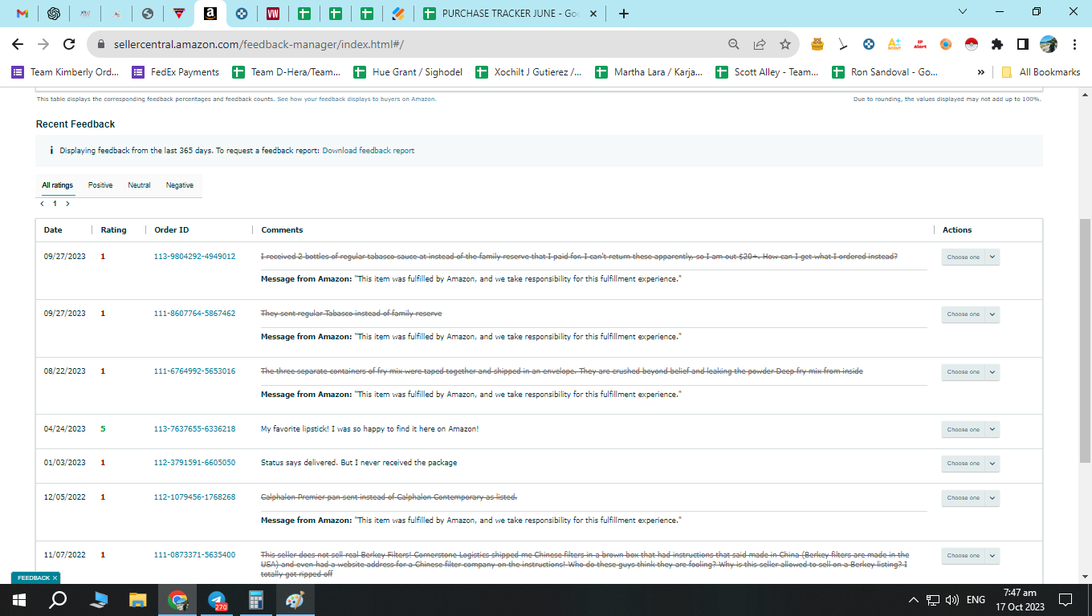Open Windows taskbar search

[59, 600]
